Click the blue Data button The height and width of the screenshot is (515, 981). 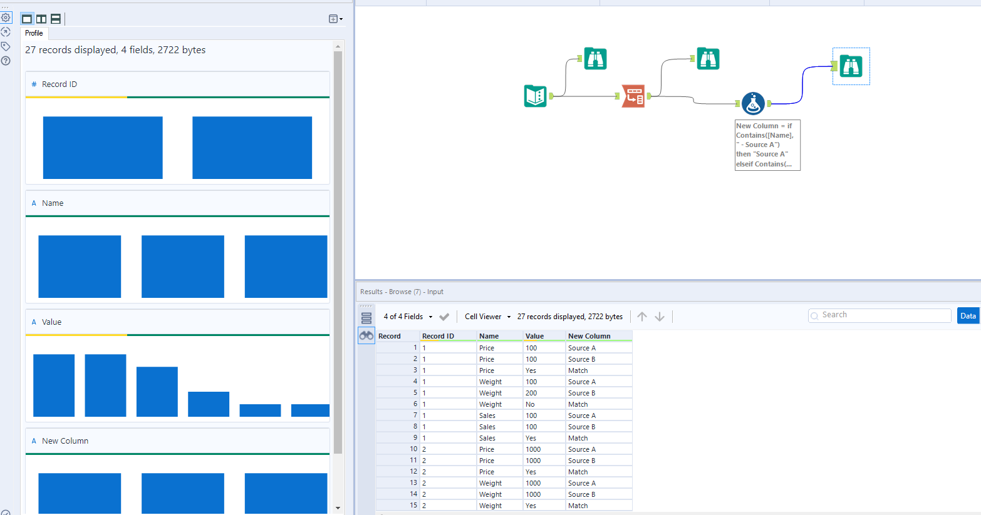click(x=968, y=316)
